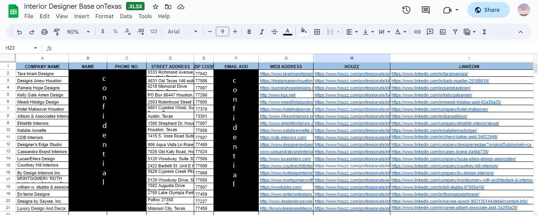
Task: Open table views dropdown
Action: (x=470, y=32)
